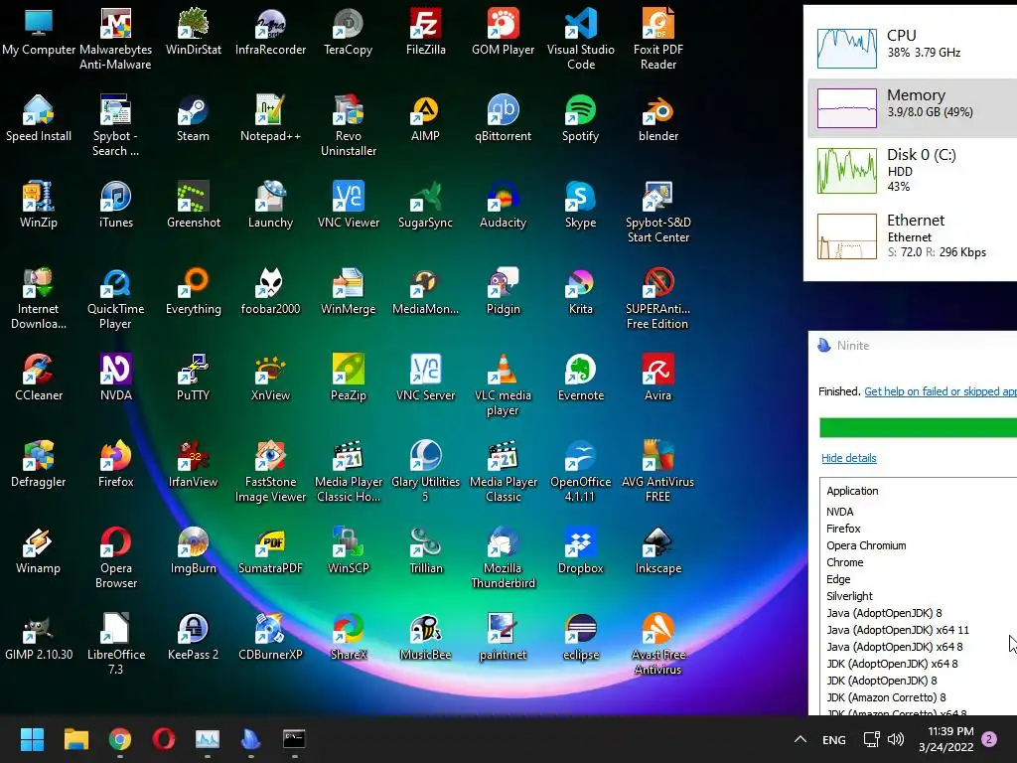
Task: Open Malwarebytes Anti-Malware shortcut
Action: 115,39
